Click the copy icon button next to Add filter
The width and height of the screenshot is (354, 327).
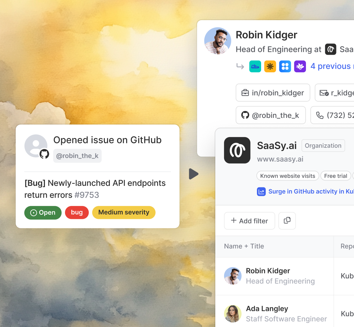(287, 221)
